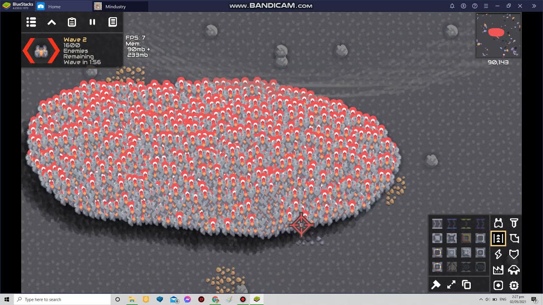Select the power lightning category icon
Viewport: 543px width, 305px height.
(x=498, y=254)
